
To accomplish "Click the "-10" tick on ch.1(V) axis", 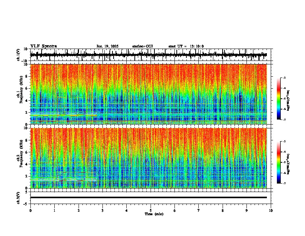I will [25, 61].
